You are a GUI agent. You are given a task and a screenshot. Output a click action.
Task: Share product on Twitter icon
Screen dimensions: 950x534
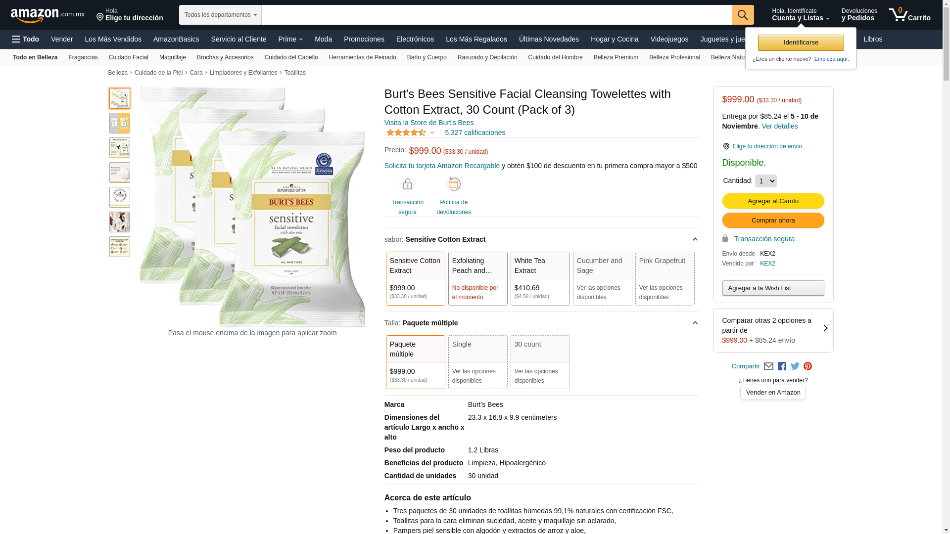click(x=795, y=366)
